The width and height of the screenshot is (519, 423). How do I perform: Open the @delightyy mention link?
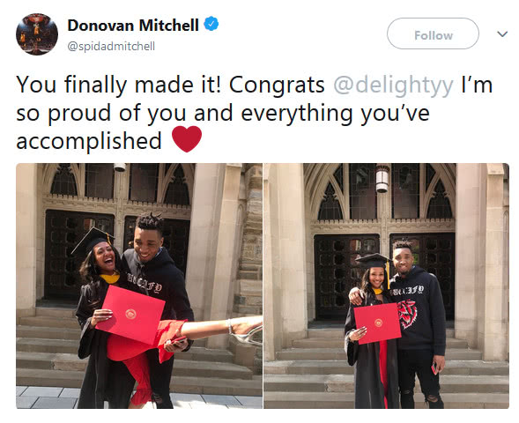(393, 85)
